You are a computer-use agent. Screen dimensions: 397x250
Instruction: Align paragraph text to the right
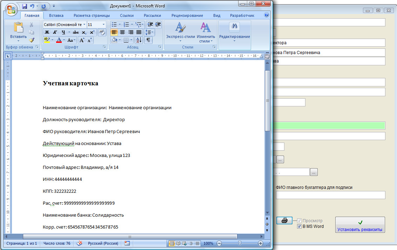pos(131,32)
